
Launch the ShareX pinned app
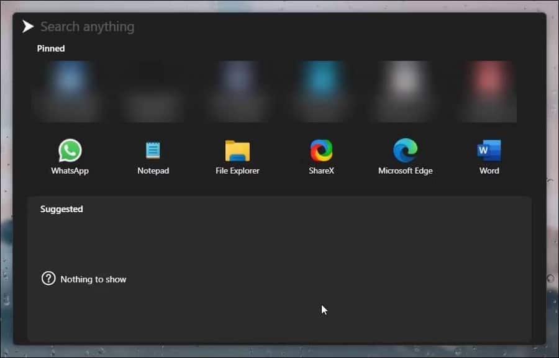coord(321,157)
